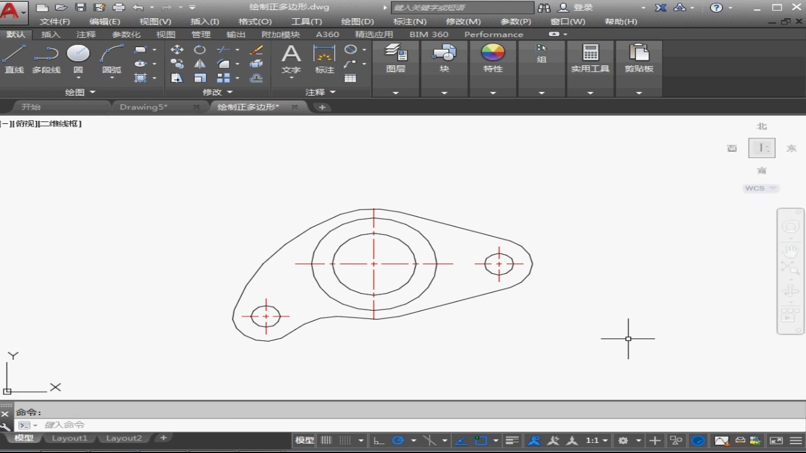This screenshot has width=806, height=453.
Task: Open the 格式(O) menu
Action: click(255, 21)
